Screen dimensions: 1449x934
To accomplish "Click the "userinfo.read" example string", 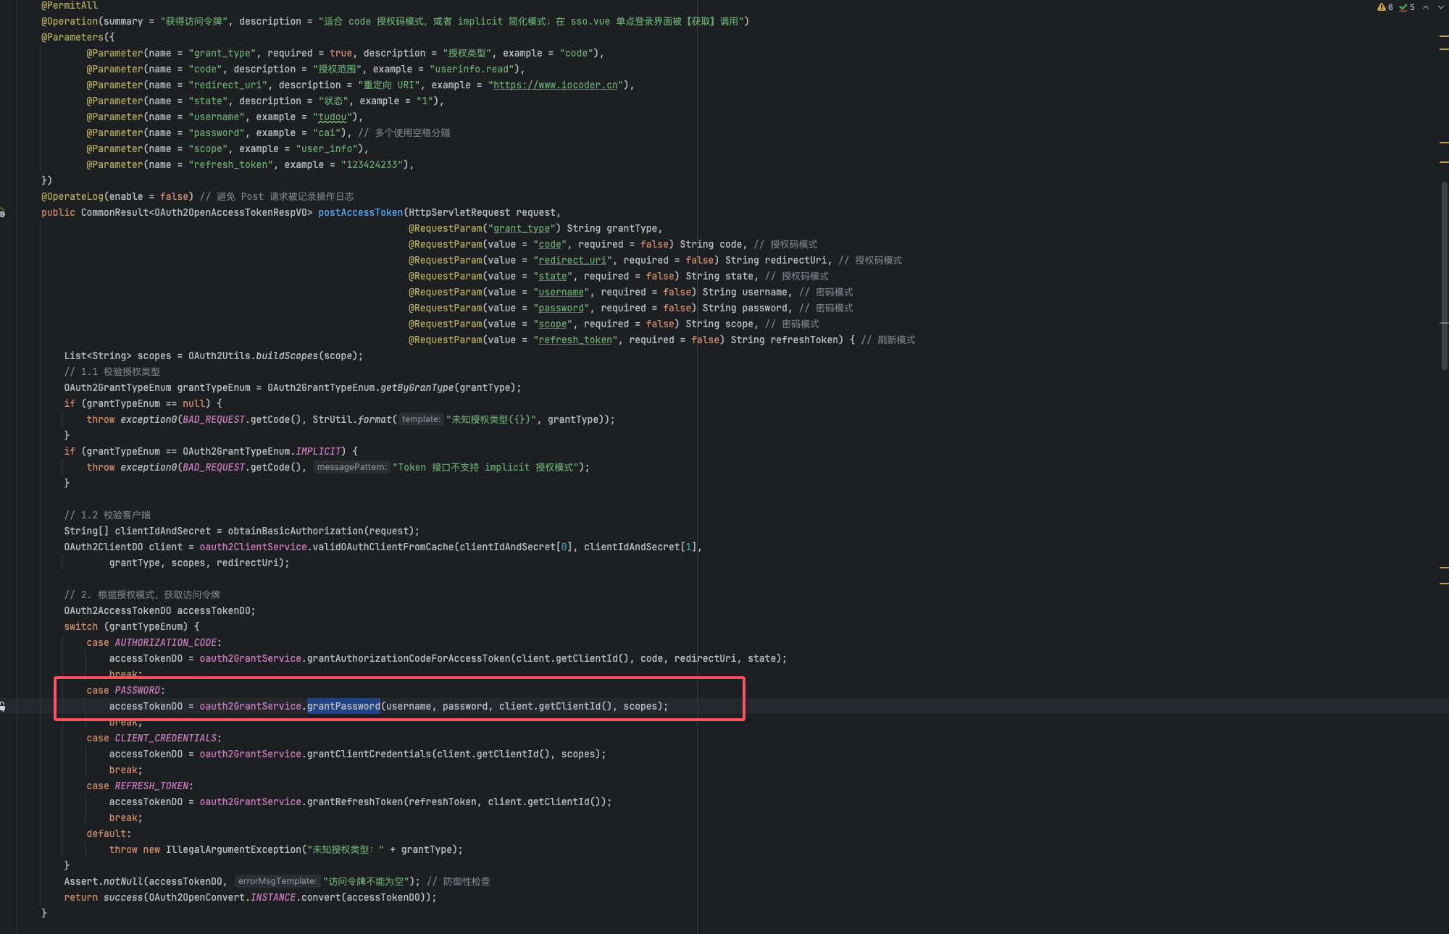I will (x=472, y=70).
